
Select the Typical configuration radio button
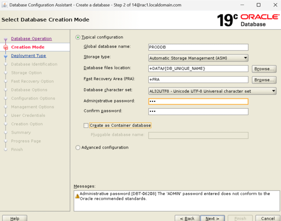78,37
